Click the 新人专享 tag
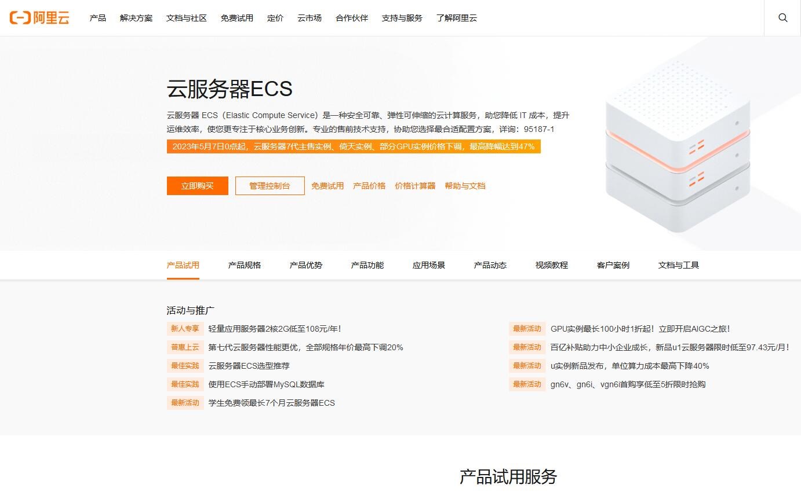The image size is (801, 492). 185,329
